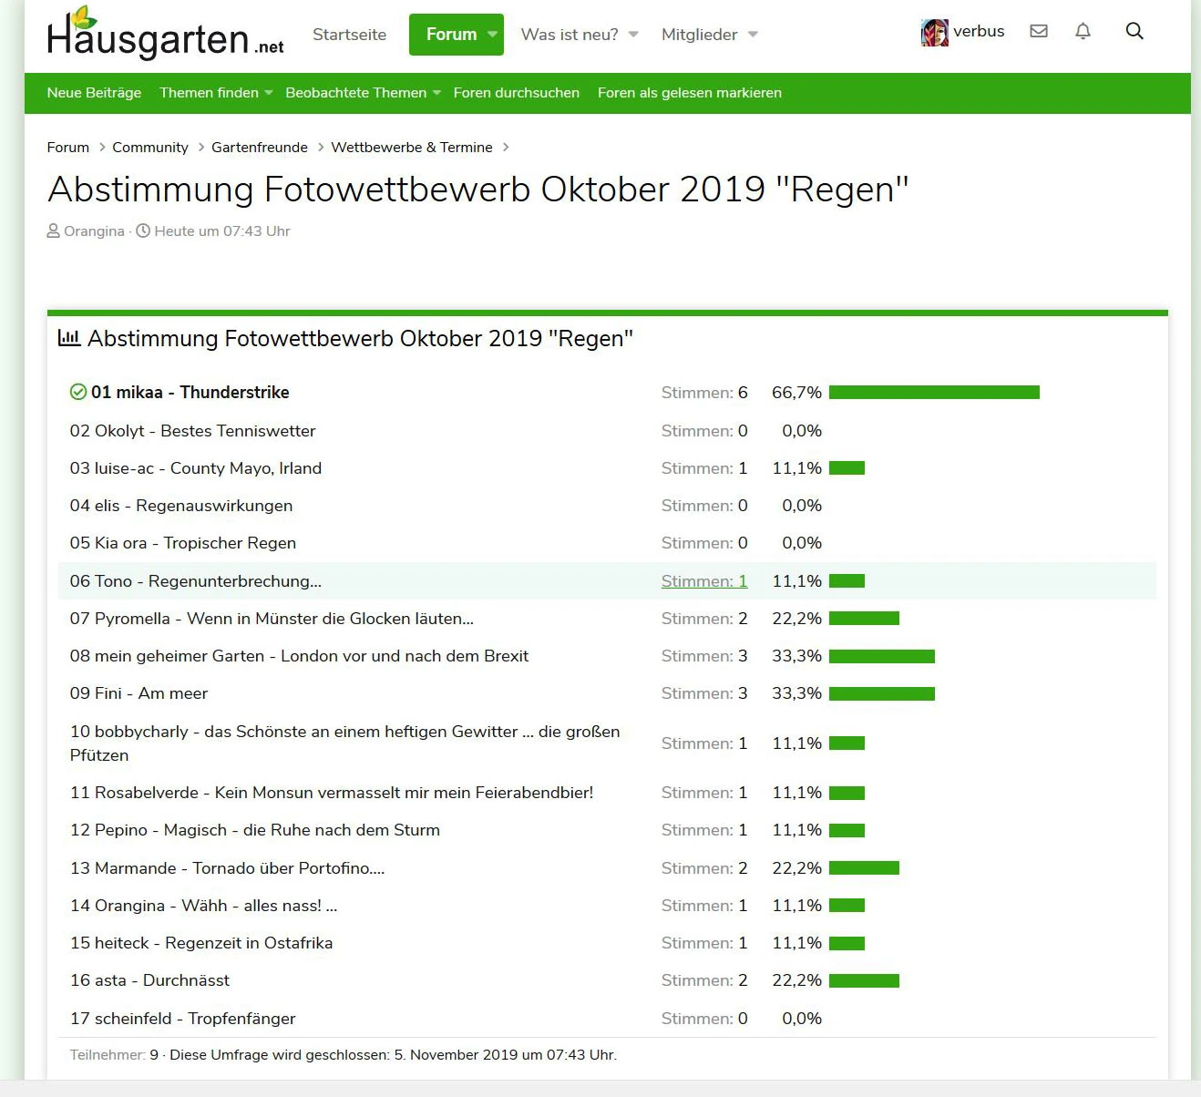Show voters for 09 Fini Stimmen: 3
1201x1097 pixels.
[x=704, y=693]
